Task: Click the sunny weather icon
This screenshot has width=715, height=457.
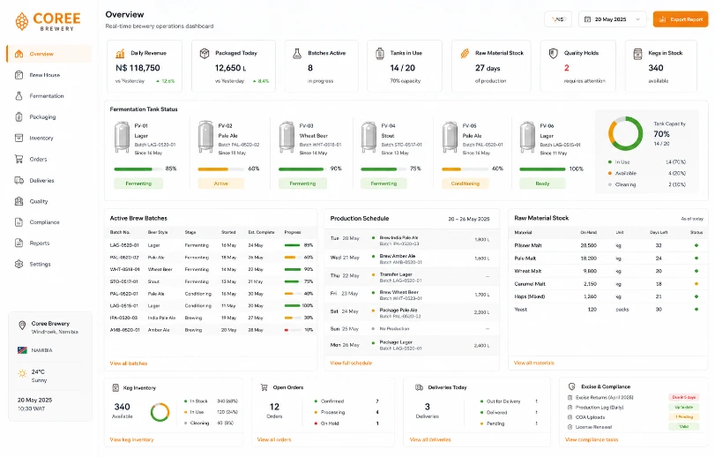Action: click(22, 373)
